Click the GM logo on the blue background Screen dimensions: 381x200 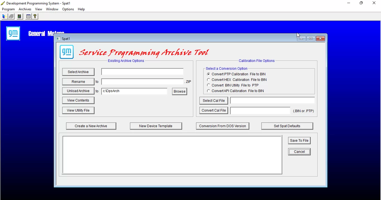tap(13, 33)
